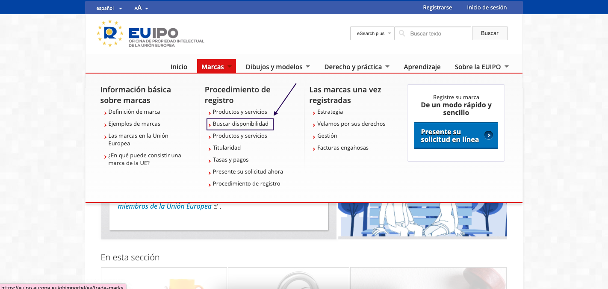Open the 'Buscar disponibilidad' link

click(240, 124)
